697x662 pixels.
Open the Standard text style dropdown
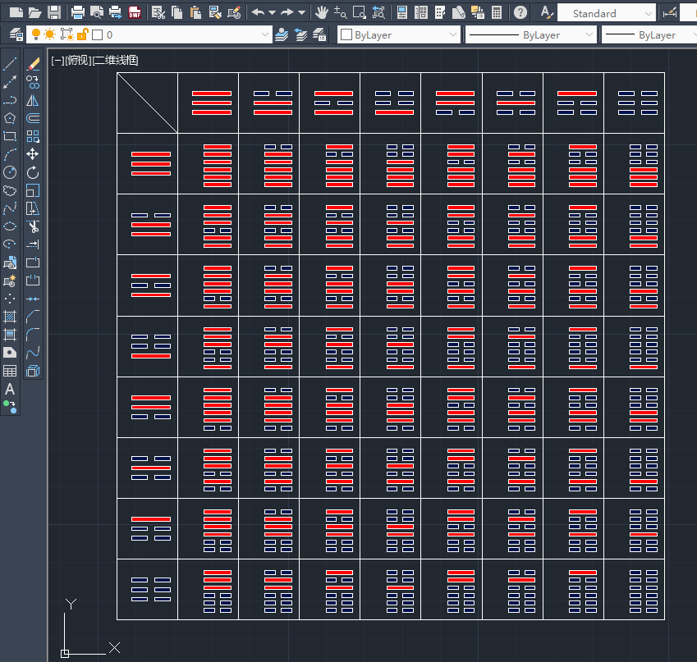click(x=648, y=14)
